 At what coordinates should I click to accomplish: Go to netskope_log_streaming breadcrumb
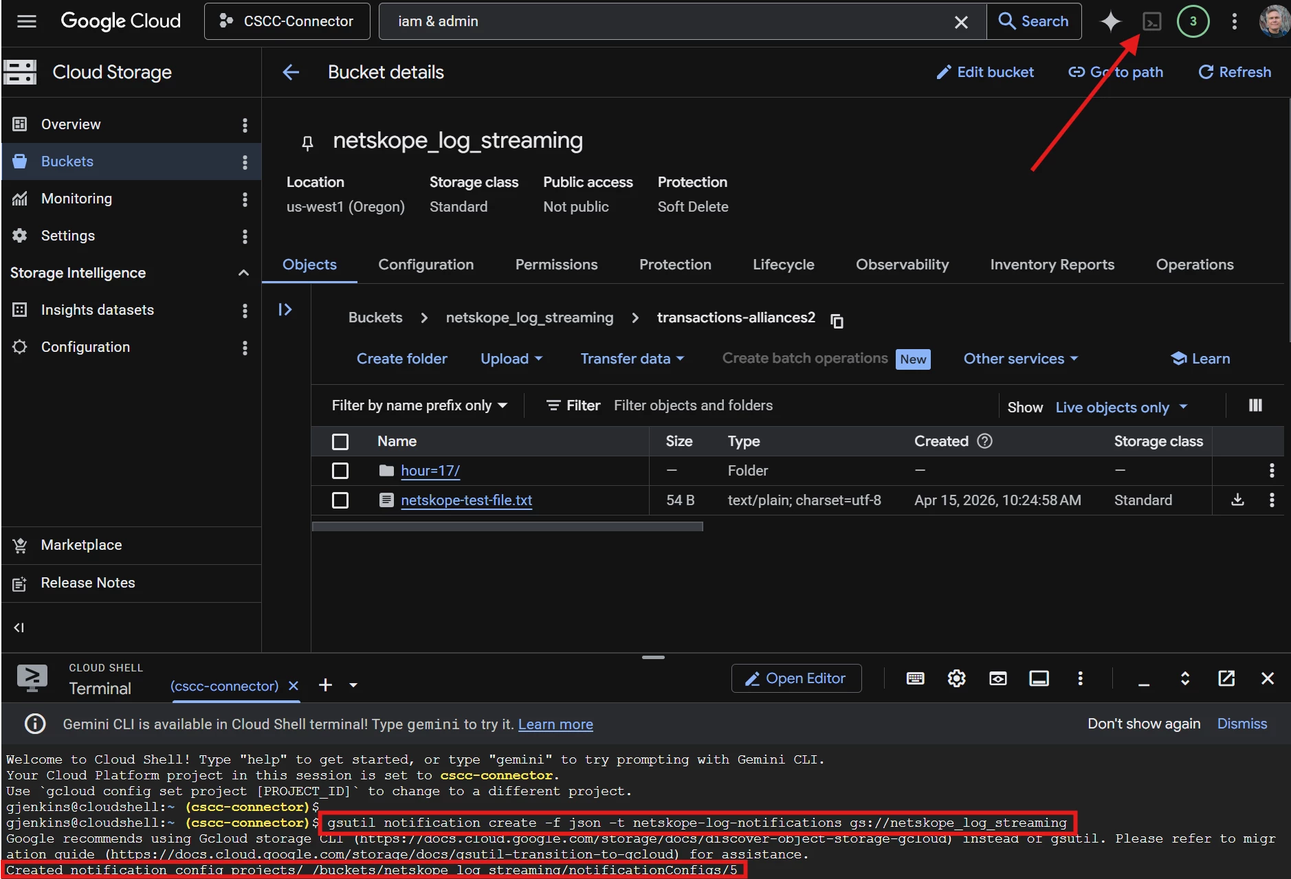[x=529, y=318]
